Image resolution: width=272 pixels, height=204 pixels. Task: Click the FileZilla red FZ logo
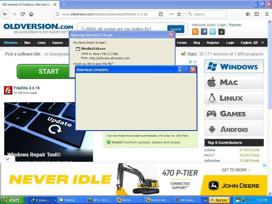8,90
